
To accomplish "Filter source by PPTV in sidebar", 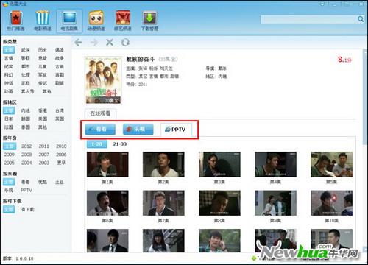I will pyautogui.click(x=26, y=190).
